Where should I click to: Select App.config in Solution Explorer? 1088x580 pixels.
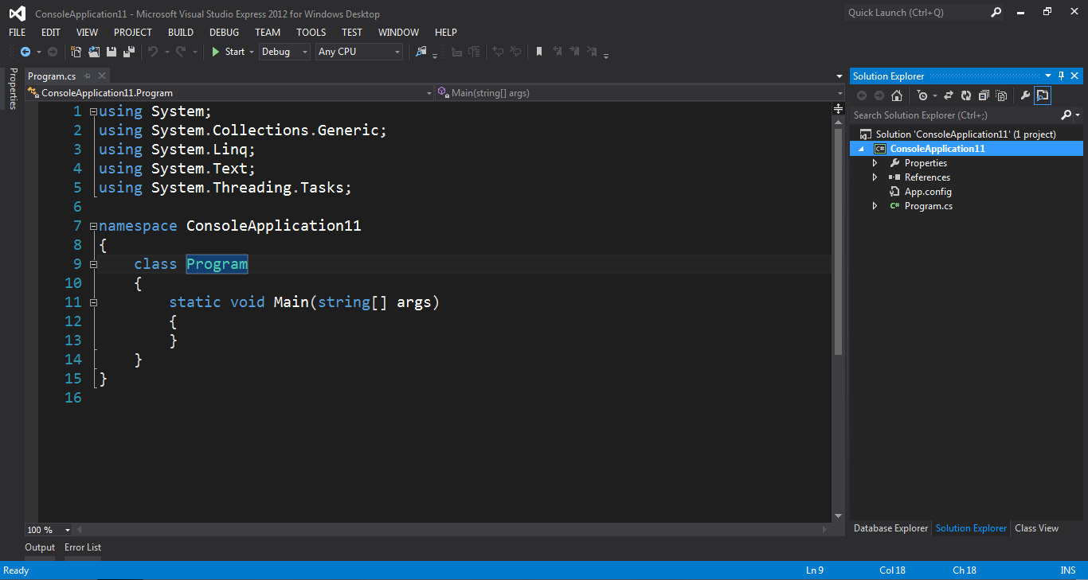[928, 192]
